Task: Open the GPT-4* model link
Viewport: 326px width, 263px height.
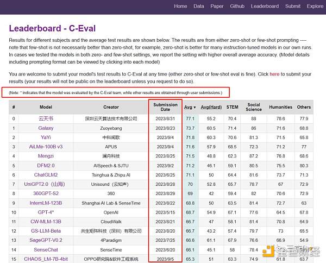Action: 46,212
